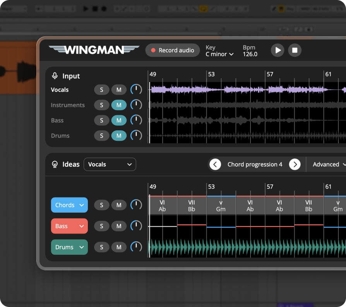Click the Instruments track label
Screen dimensions: 346x307
[x=68, y=105]
